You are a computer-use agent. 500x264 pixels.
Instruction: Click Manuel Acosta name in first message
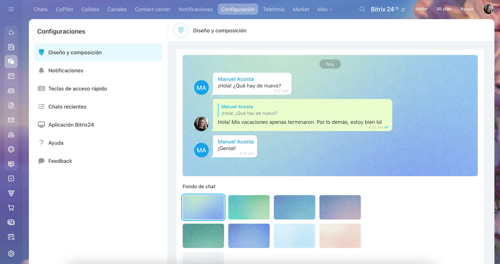236,79
